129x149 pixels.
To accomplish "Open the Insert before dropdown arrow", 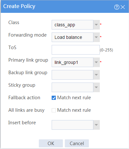I will (96, 125).
